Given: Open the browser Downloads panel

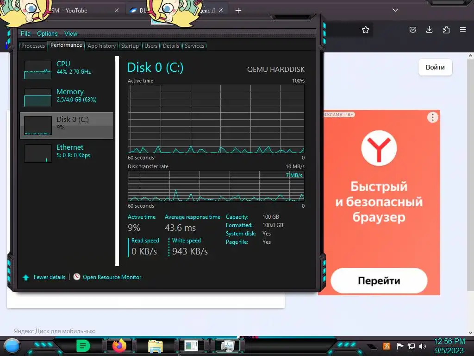Looking at the screenshot, I should tap(429, 30).
